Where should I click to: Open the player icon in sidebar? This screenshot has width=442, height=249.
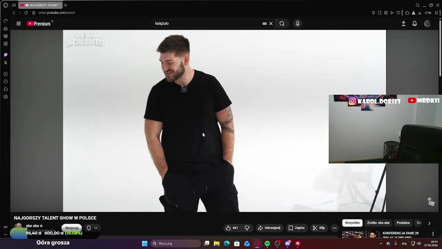pyautogui.click(x=6, y=74)
